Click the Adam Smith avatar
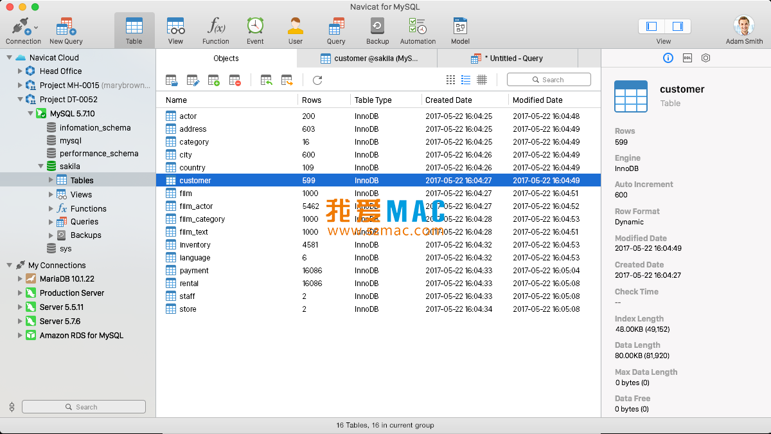The image size is (771, 434). [744, 26]
